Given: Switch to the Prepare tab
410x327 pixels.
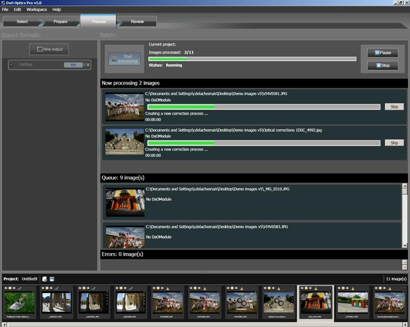Looking at the screenshot, I should click(61, 22).
